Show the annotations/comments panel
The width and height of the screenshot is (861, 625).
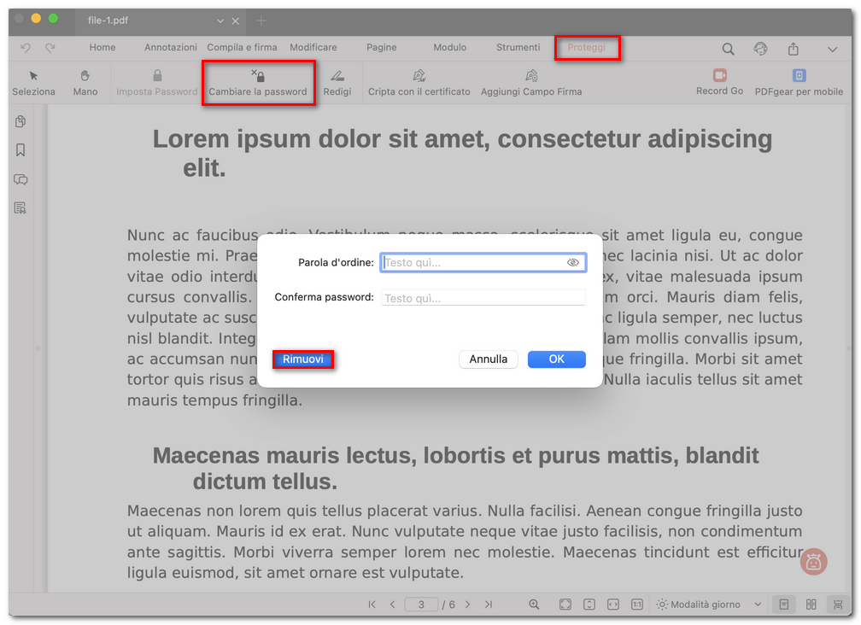point(20,179)
